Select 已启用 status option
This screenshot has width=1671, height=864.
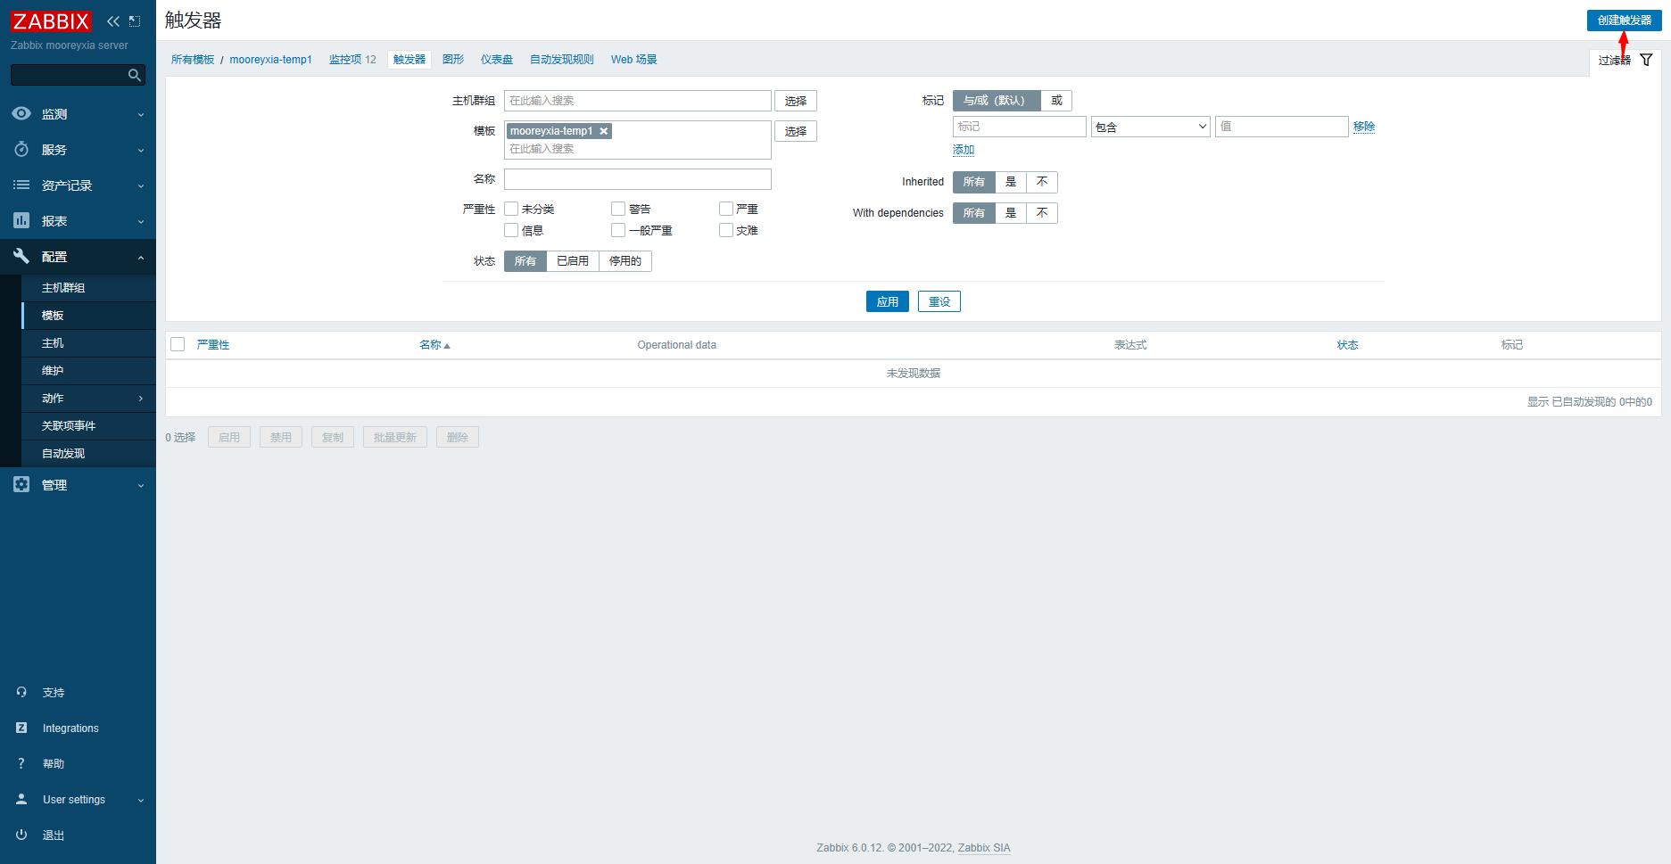click(573, 261)
